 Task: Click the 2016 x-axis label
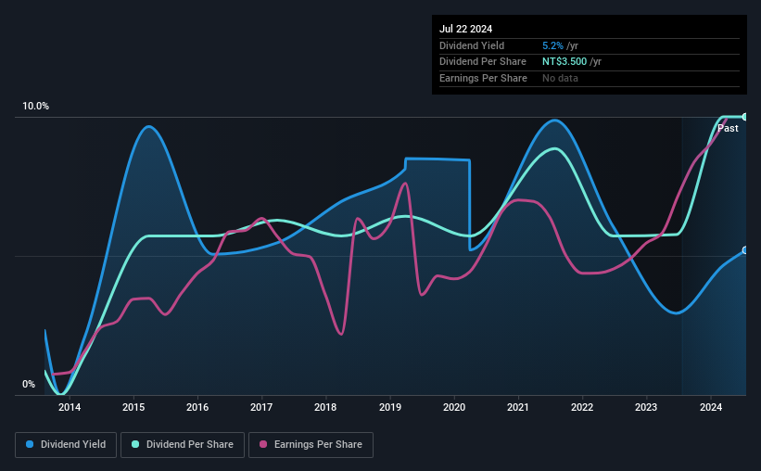point(197,407)
